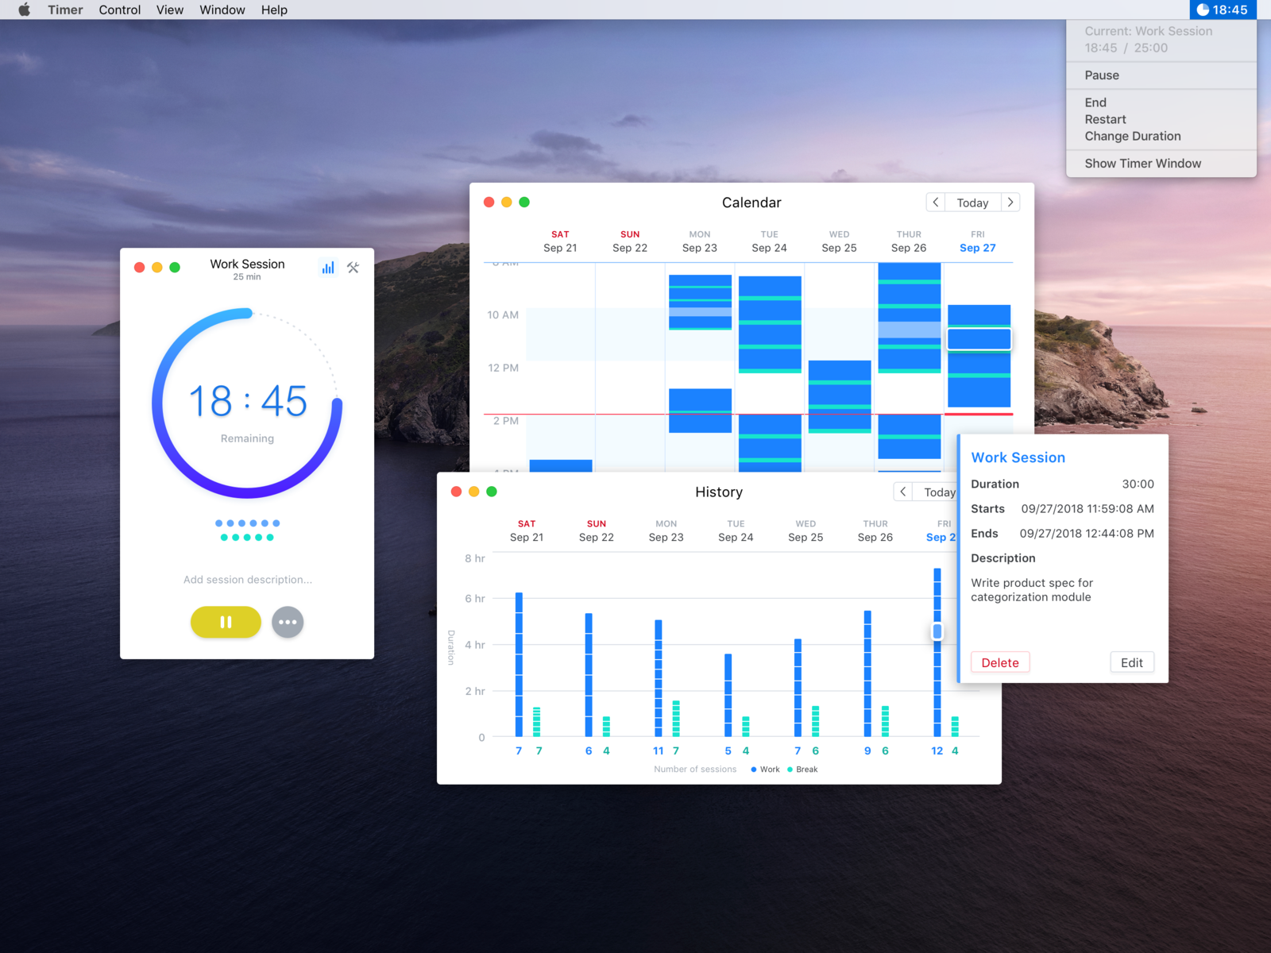Click Today in the Calendar window
1271x953 pixels.
[x=972, y=203]
